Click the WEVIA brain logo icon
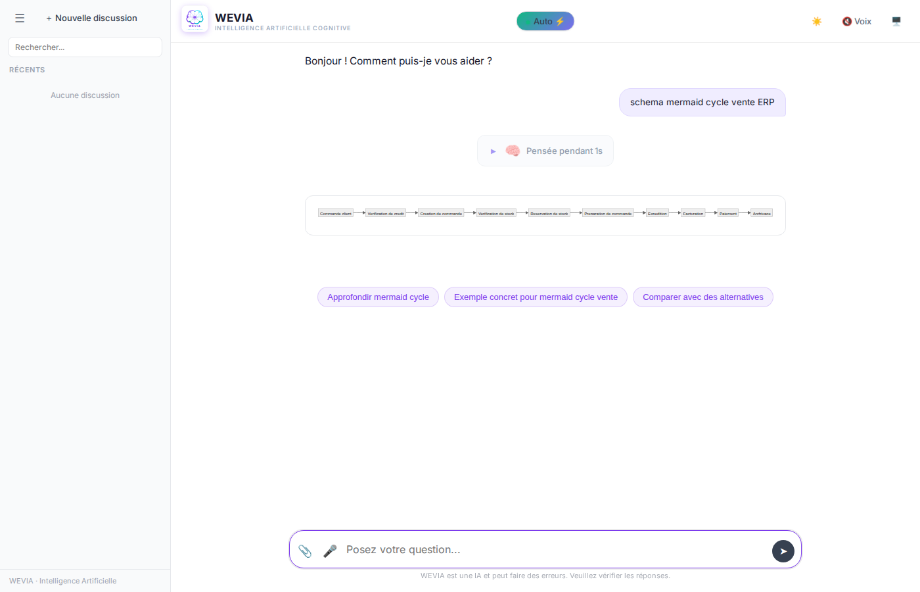This screenshot has width=920, height=592. coord(195,20)
